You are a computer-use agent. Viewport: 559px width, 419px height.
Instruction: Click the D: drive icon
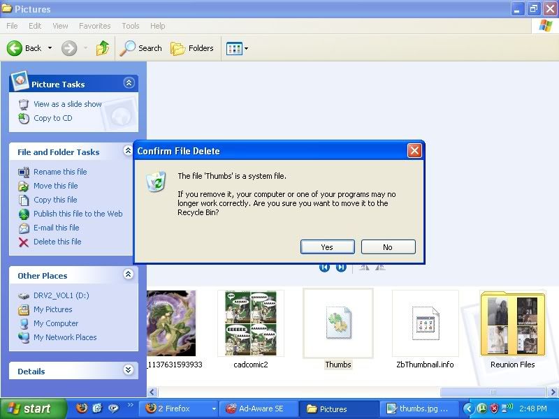tap(24, 295)
